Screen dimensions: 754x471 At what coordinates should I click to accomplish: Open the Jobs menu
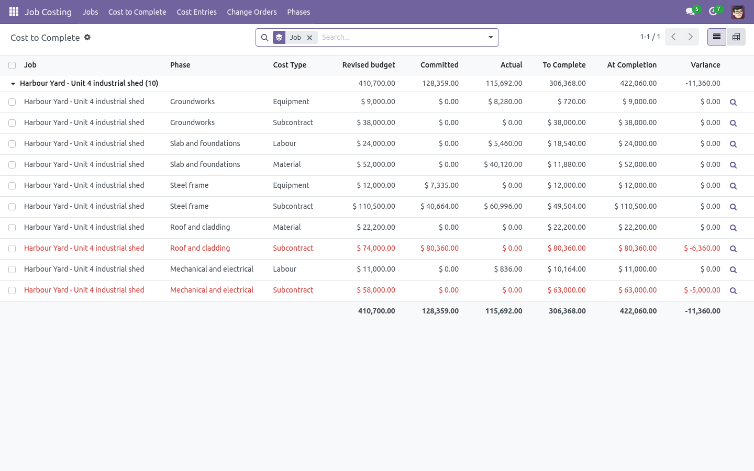[x=90, y=12]
